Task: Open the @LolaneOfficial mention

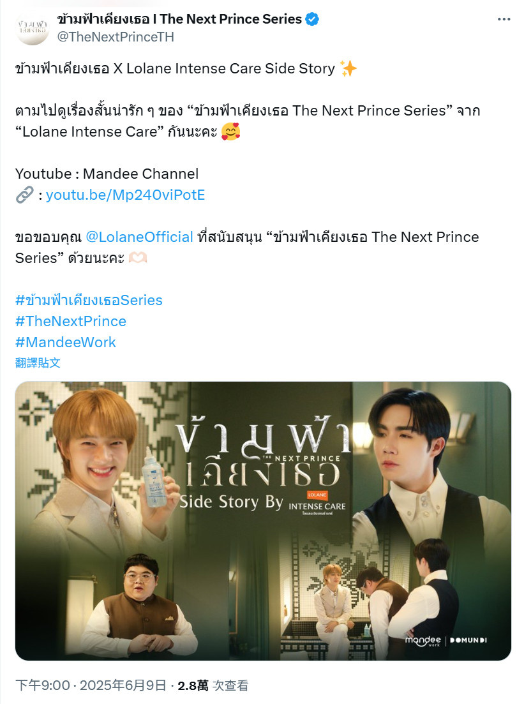Action: [139, 237]
